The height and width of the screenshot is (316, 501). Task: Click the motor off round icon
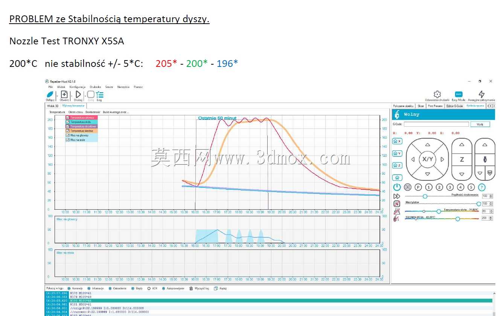[x=408, y=187]
